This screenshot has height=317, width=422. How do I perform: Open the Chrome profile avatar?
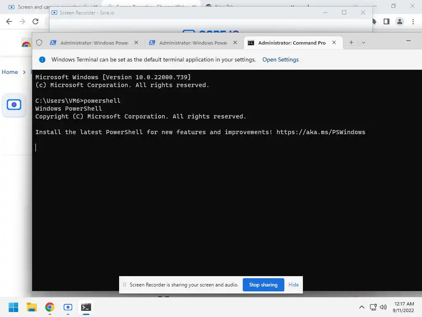pyautogui.click(x=400, y=21)
